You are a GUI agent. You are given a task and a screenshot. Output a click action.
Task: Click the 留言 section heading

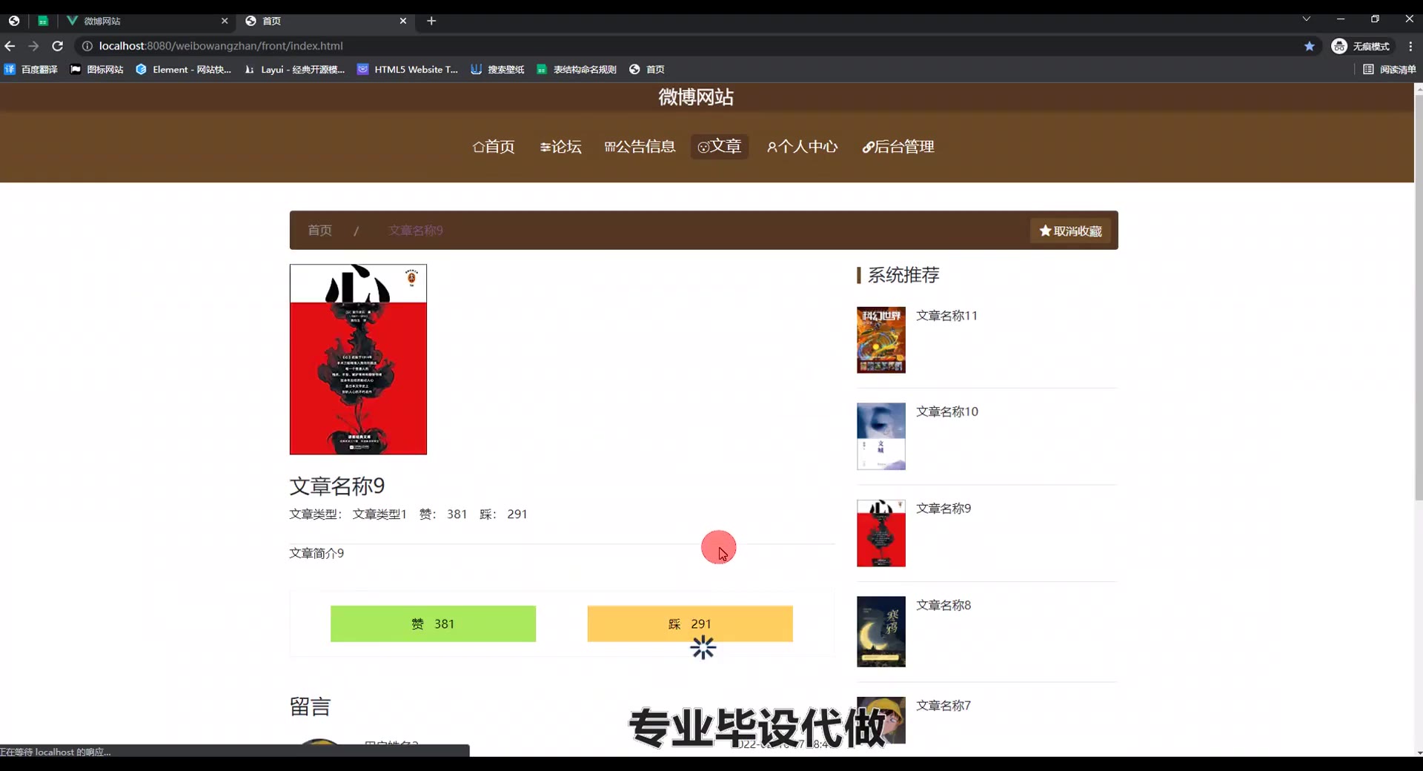[310, 707]
